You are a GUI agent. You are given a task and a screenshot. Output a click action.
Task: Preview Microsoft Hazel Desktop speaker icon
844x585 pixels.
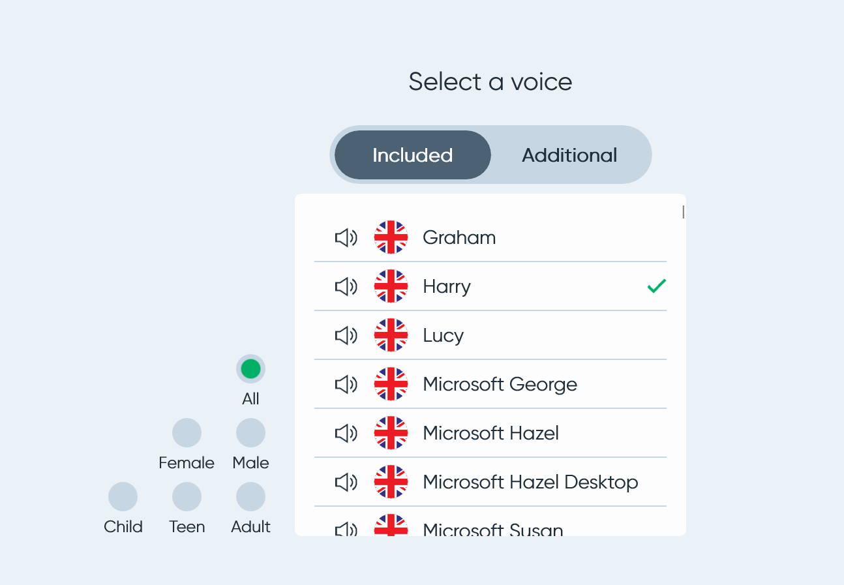point(346,482)
